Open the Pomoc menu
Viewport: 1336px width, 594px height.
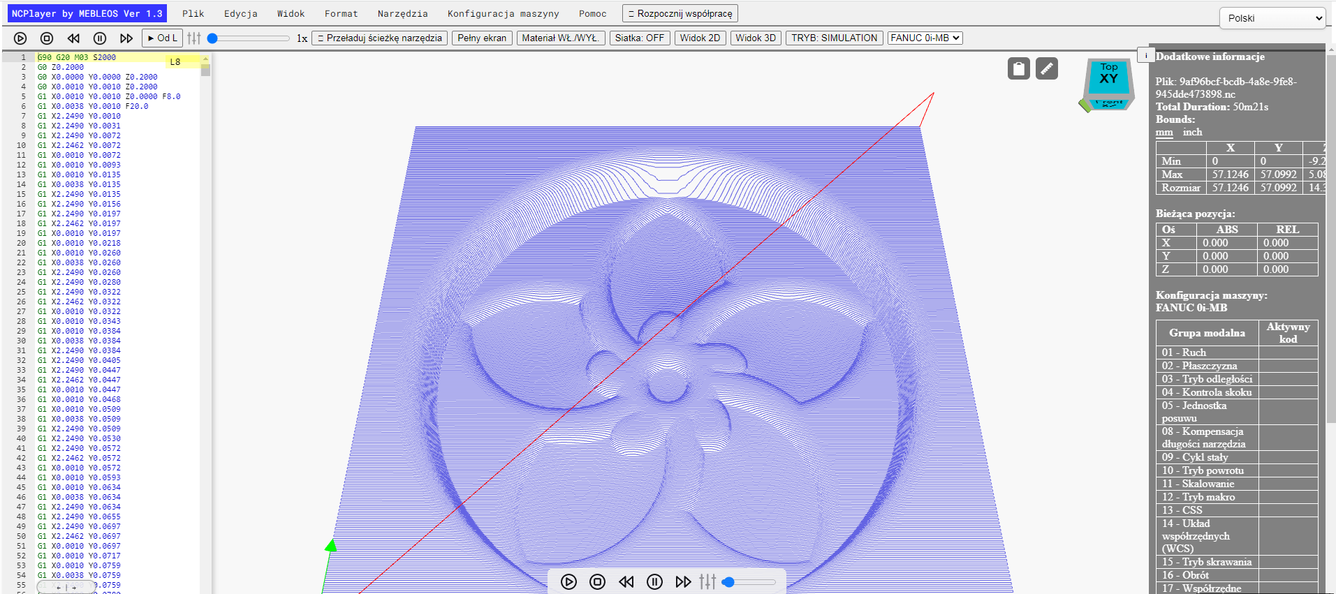593,13
